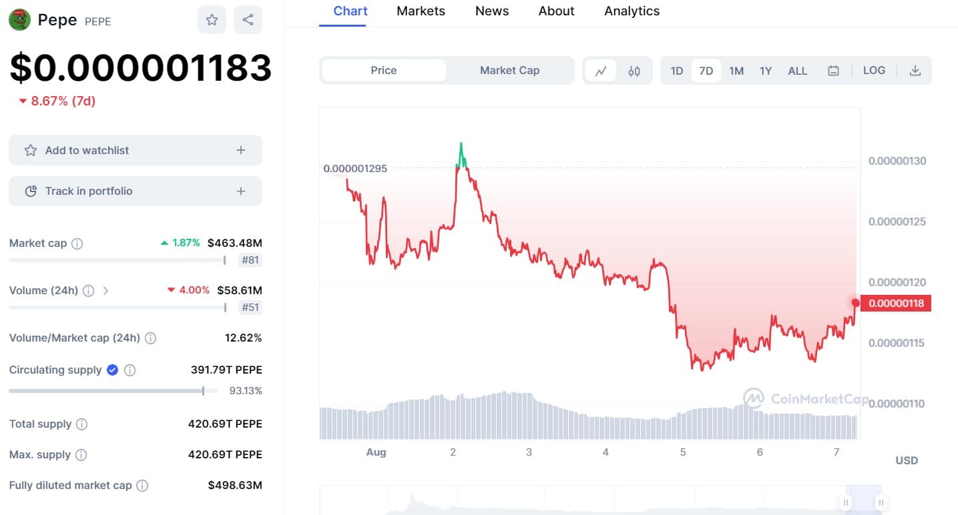Click Fully diluted market cap info icon
Image resolution: width=958 pixels, height=515 pixels.
[142, 486]
